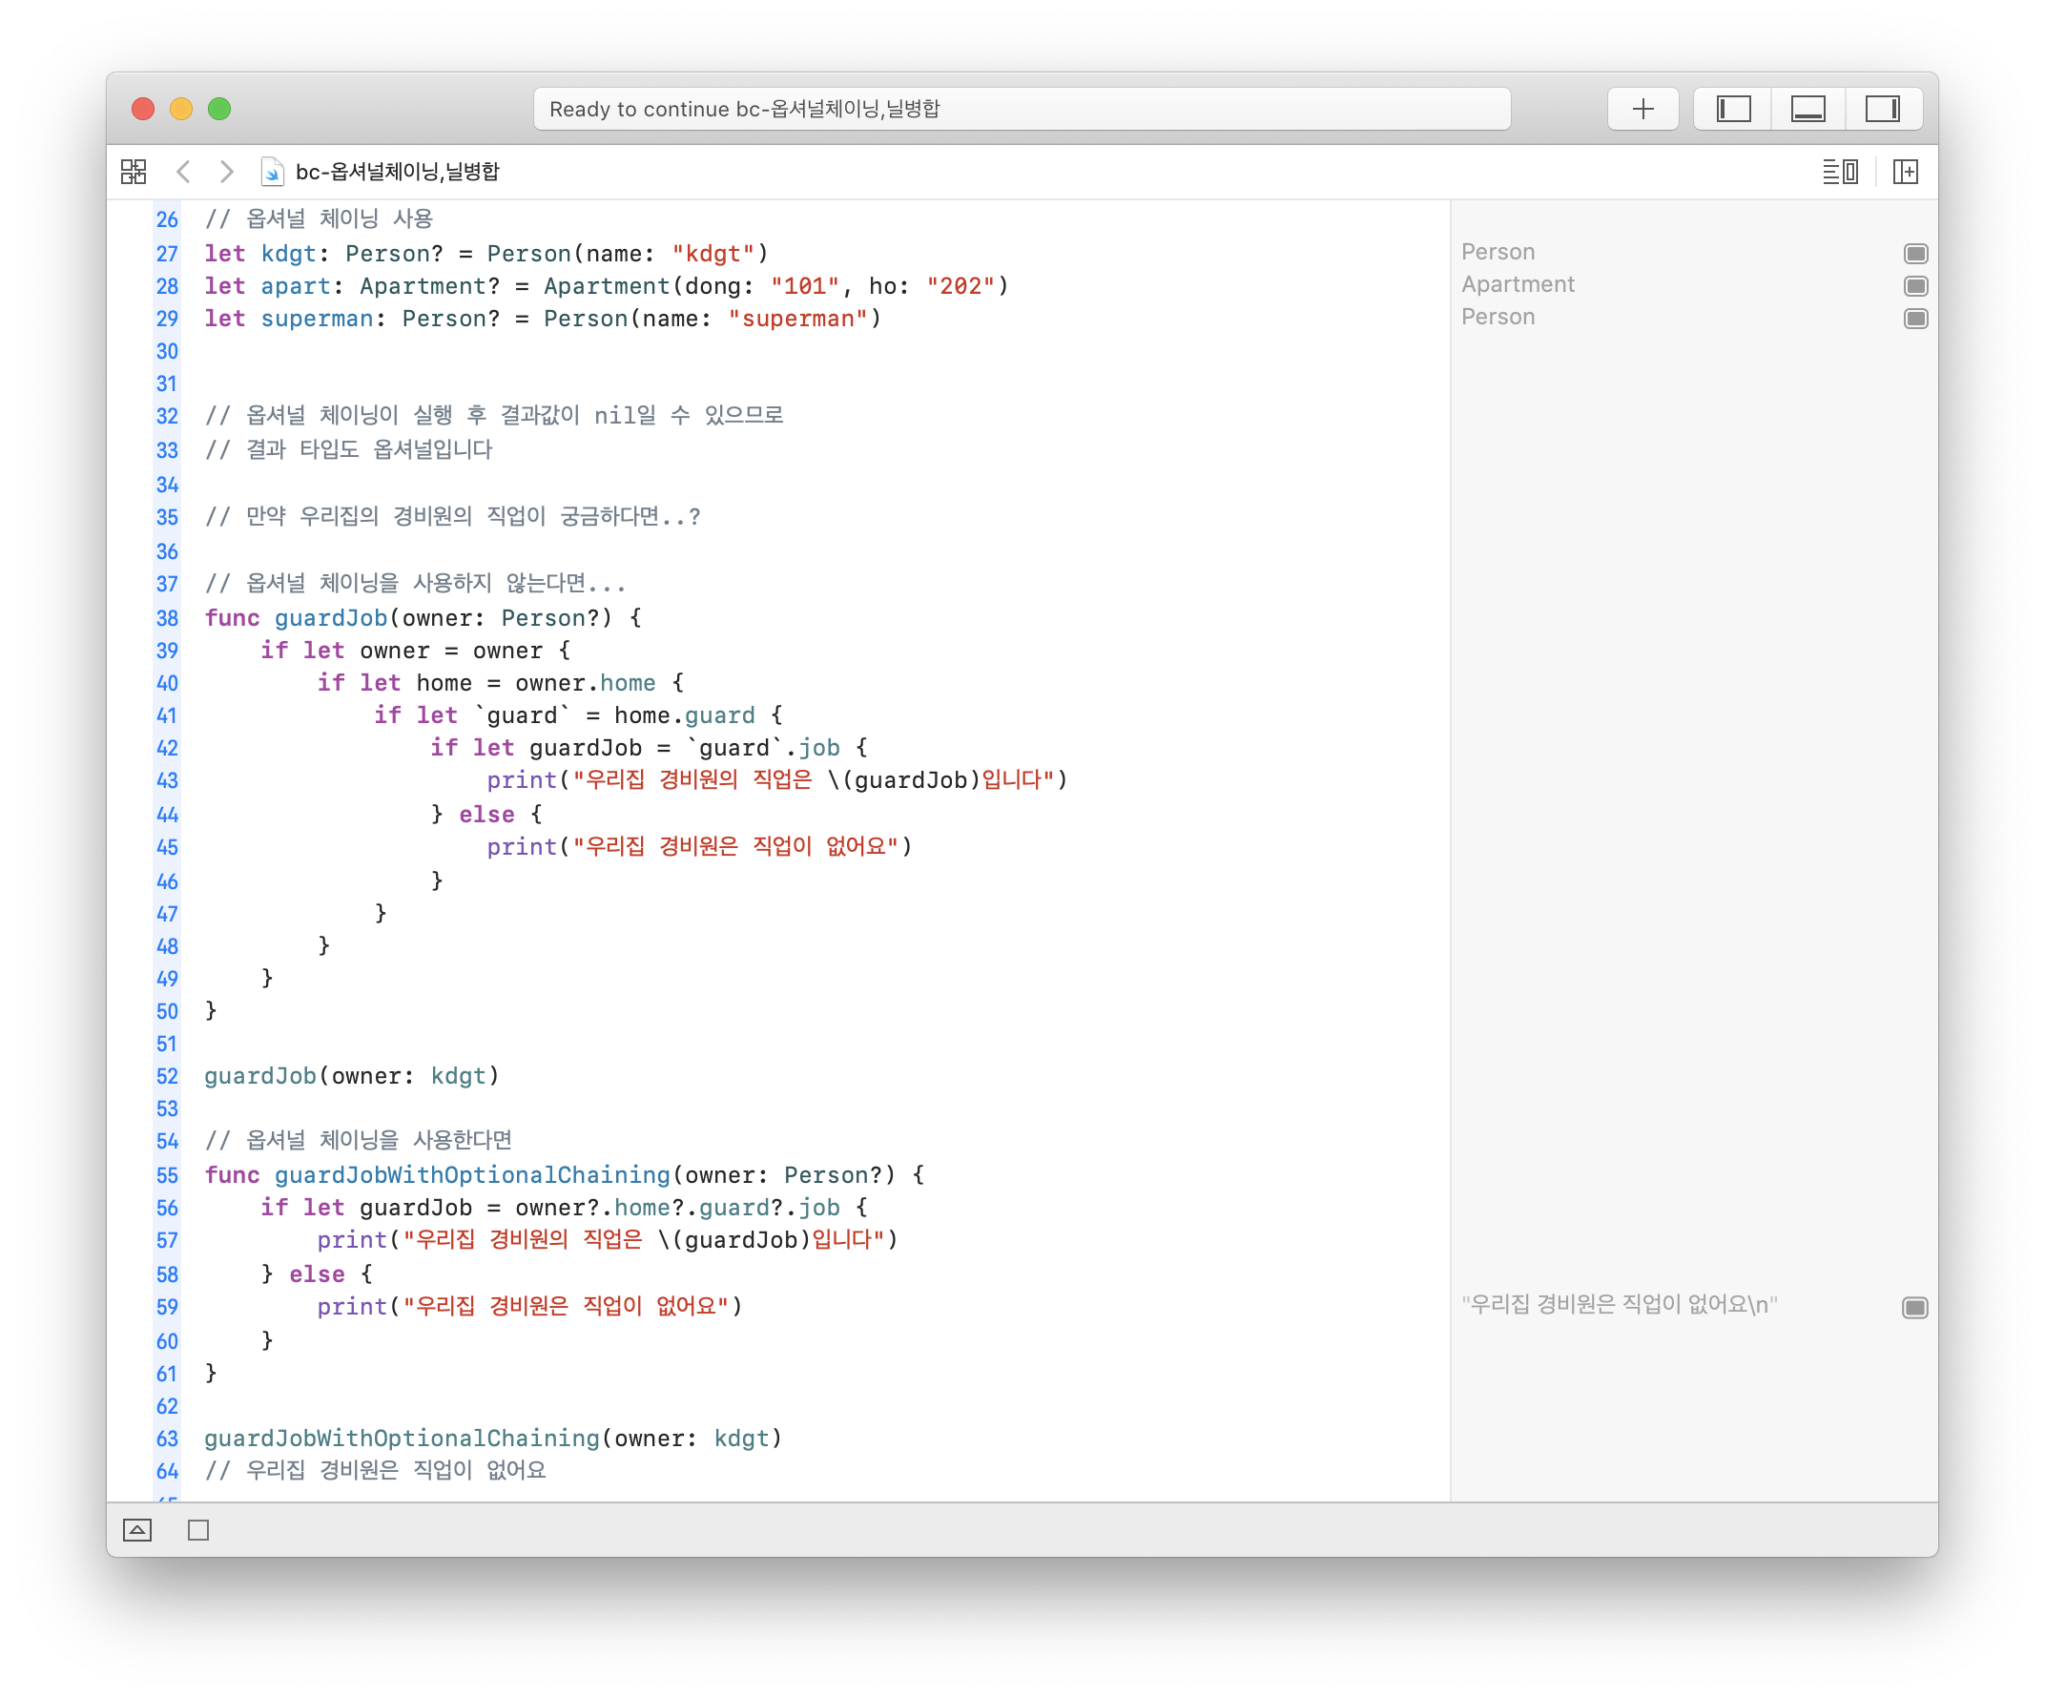Click guardJobWithOptionalChaining call on line 63
This screenshot has height=1698, width=2045.
point(402,1438)
